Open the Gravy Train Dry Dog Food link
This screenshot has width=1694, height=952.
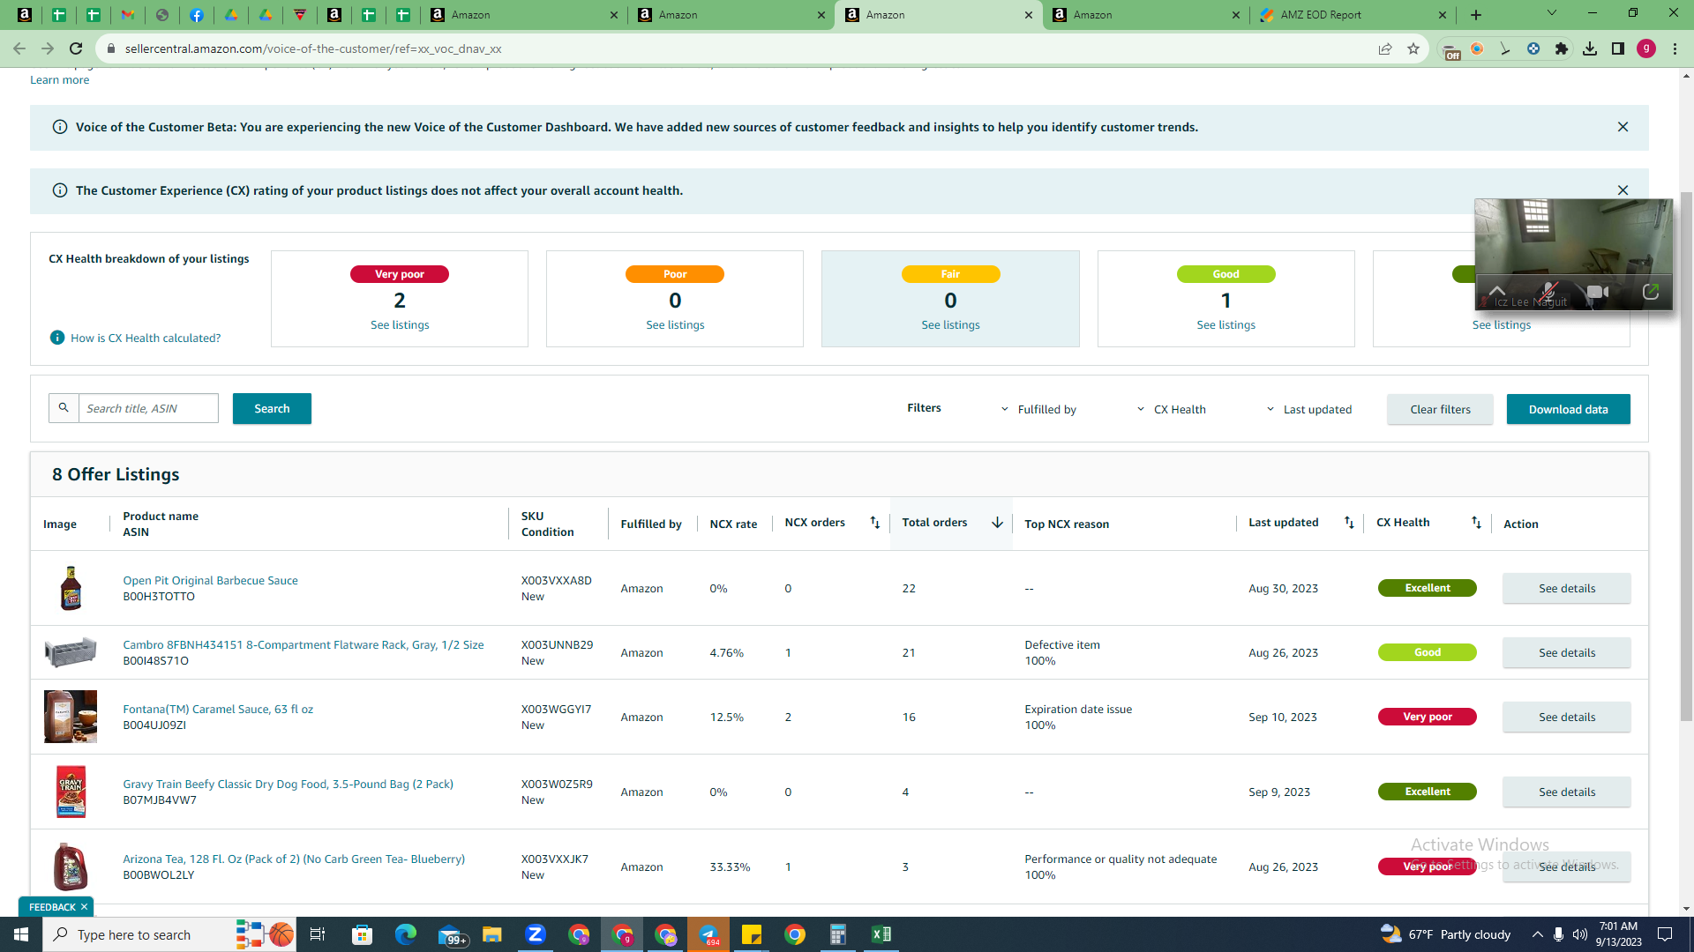click(288, 785)
